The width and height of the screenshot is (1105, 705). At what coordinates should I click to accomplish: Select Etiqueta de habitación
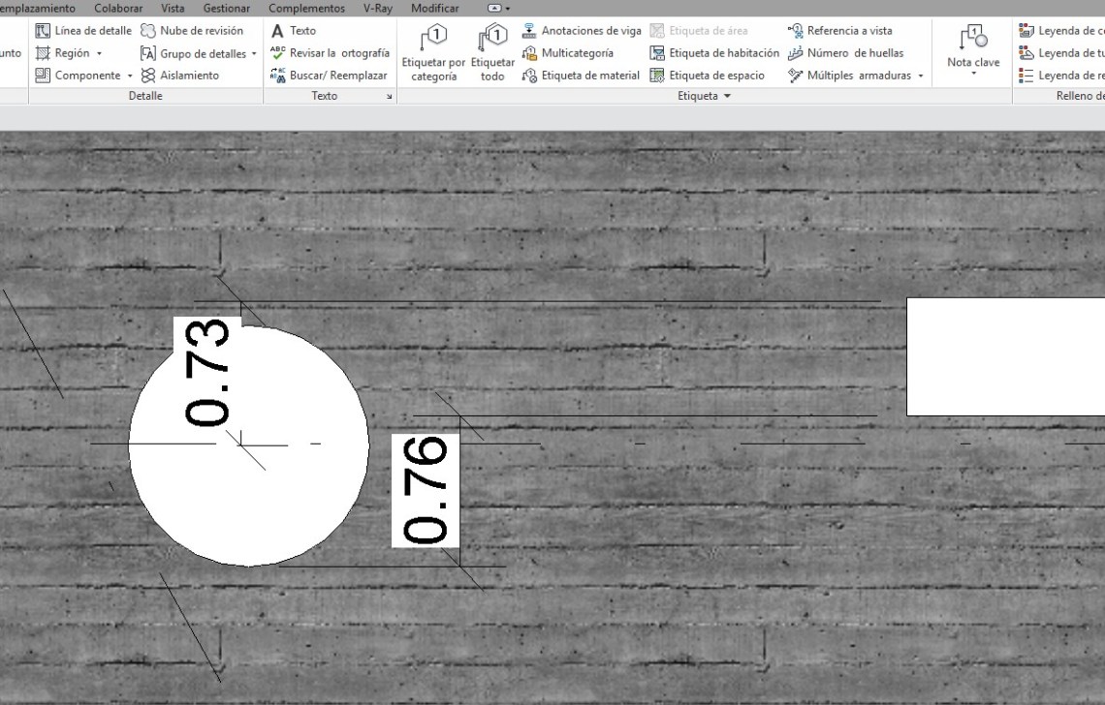coord(714,53)
